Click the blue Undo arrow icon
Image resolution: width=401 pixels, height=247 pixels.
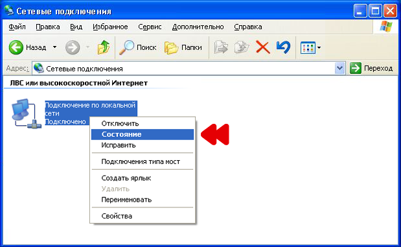283,47
